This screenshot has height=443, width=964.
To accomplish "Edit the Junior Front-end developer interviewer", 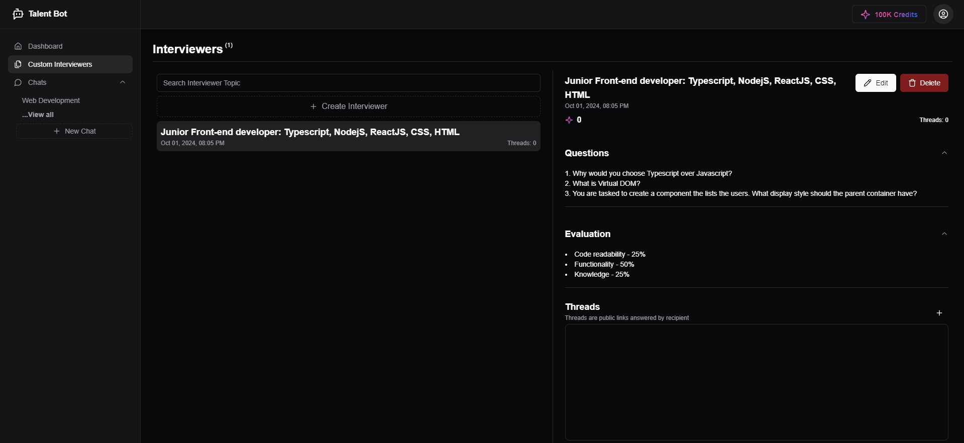I will [x=876, y=83].
